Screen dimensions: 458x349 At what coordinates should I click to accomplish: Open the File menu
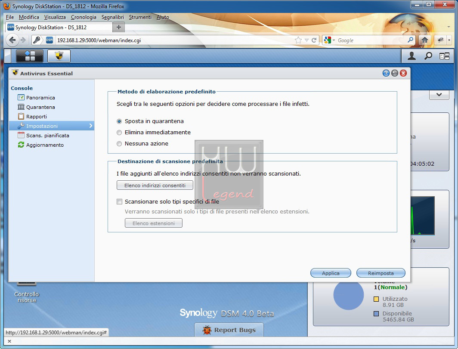[9, 17]
